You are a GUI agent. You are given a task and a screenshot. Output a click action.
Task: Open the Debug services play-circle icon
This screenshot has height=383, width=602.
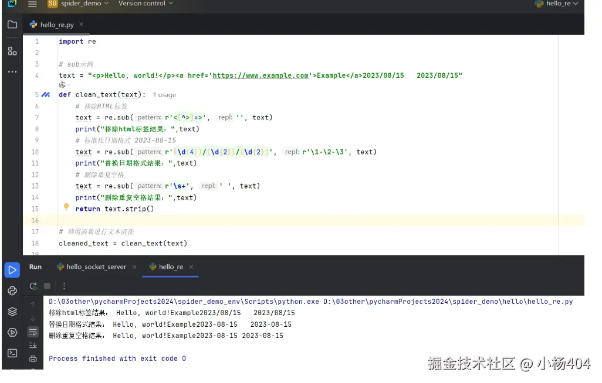[x=12, y=332]
